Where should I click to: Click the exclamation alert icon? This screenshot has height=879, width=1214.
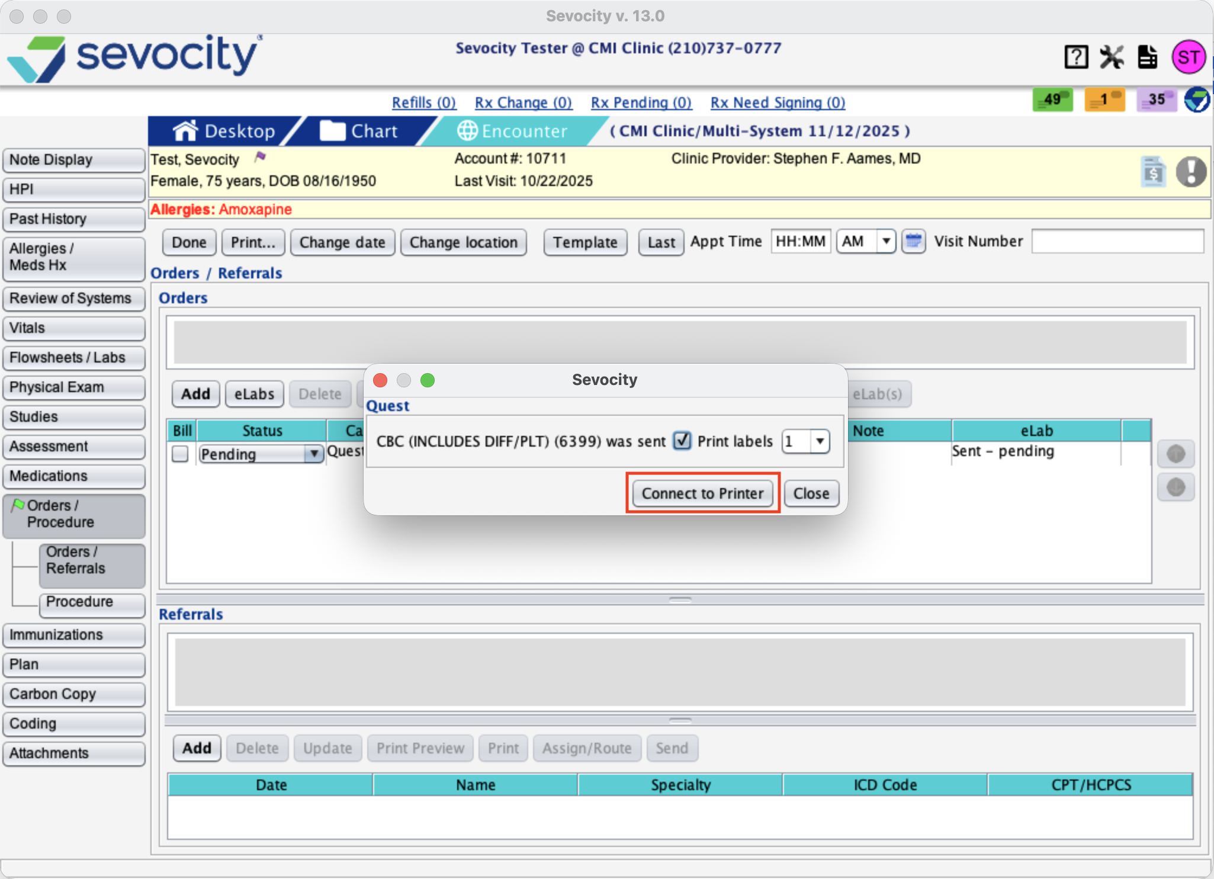tap(1191, 172)
